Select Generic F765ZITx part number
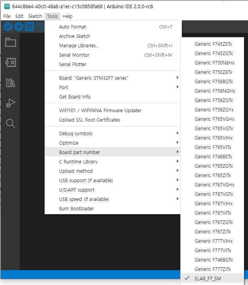The height and width of the screenshot is (285, 248). [x=212, y=176]
